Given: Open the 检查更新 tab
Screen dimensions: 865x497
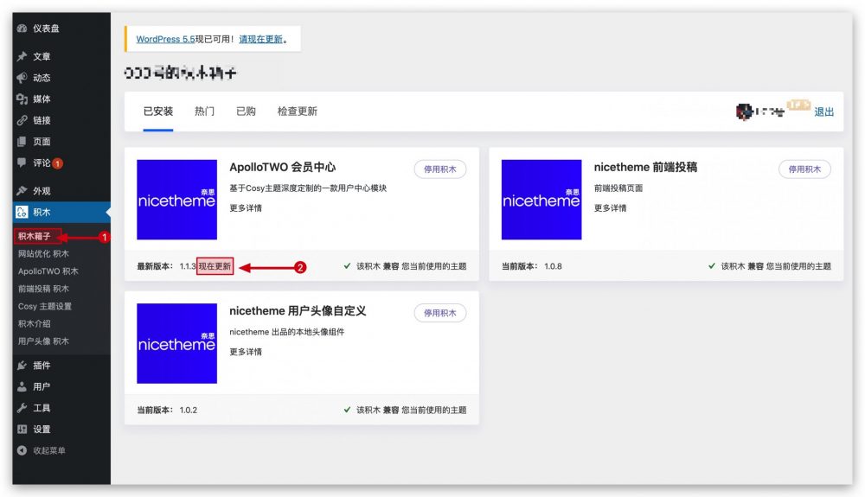Looking at the screenshot, I should tap(298, 112).
